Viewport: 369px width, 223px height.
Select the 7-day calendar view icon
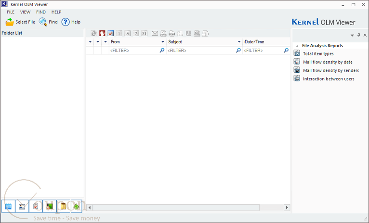click(x=136, y=33)
